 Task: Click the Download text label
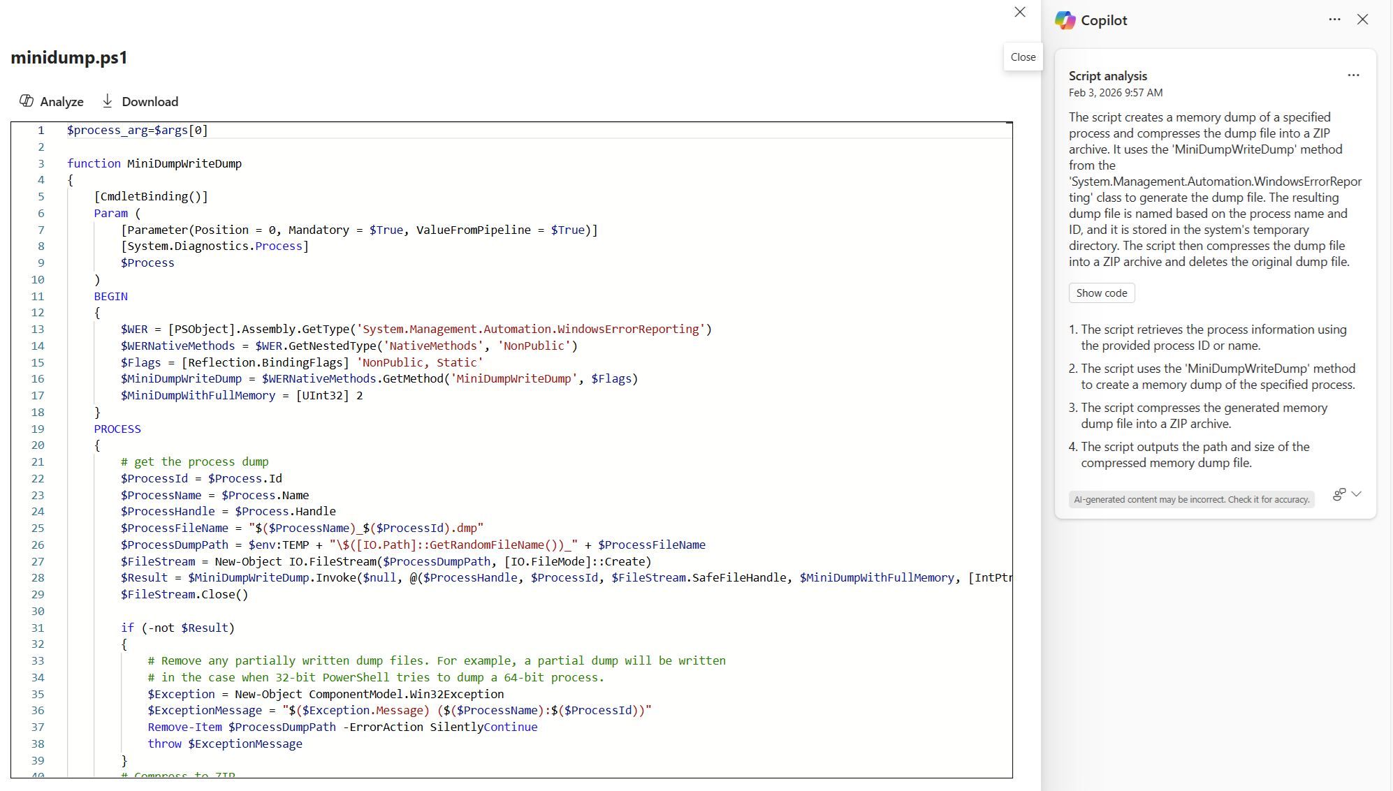coord(149,102)
